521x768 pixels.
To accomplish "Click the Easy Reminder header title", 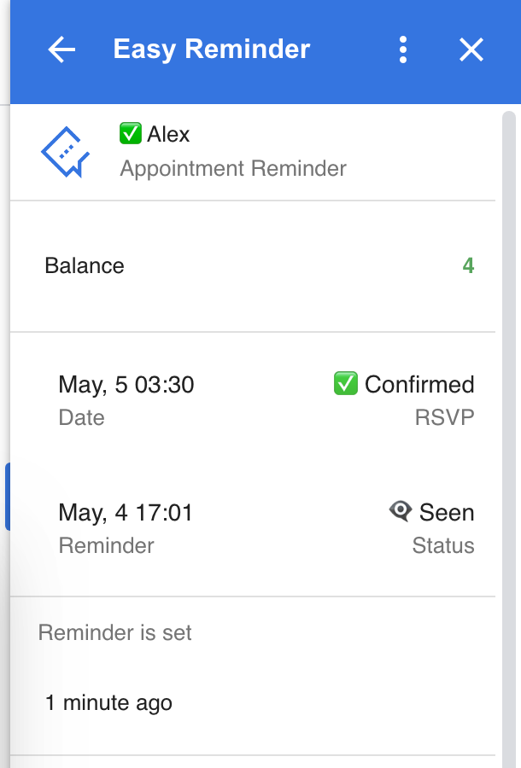I will 211,49.
